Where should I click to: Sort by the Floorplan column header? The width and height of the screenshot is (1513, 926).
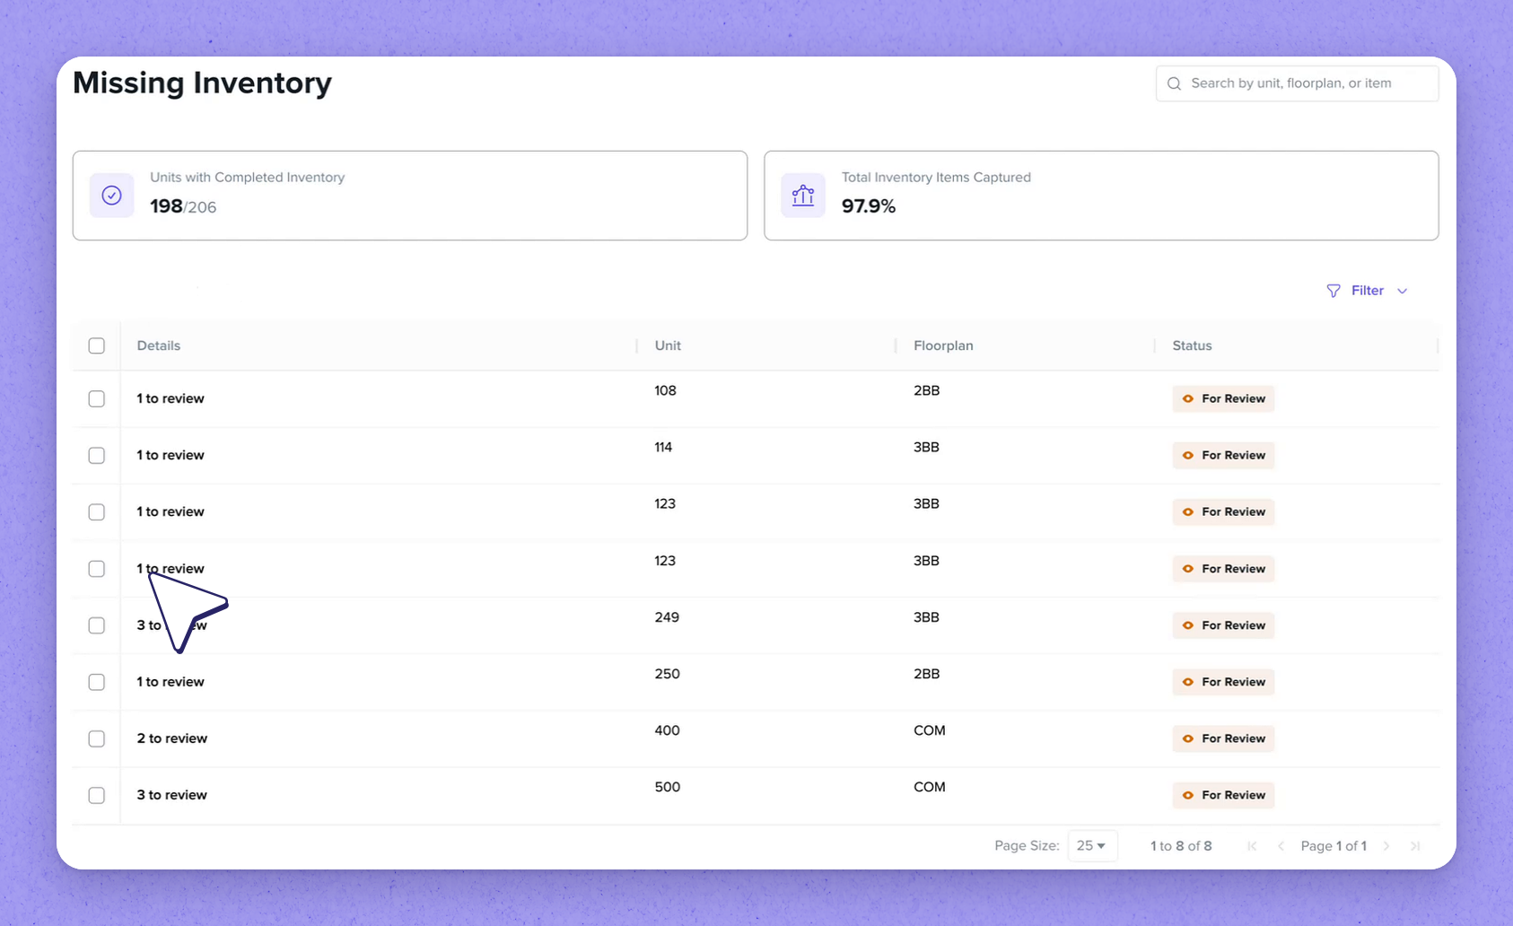pyautogui.click(x=943, y=345)
